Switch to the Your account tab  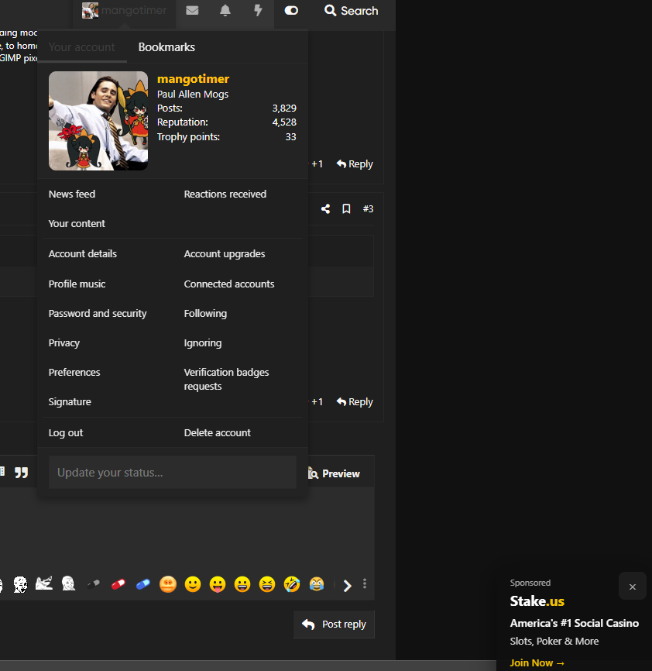pyautogui.click(x=81, y=47)
